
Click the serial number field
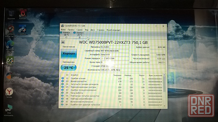click(x=115, y=51)
